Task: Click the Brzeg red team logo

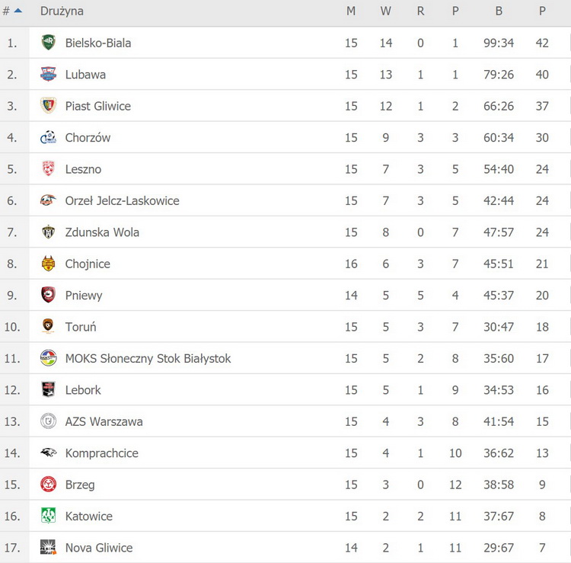Action: [x=48, y=485]
